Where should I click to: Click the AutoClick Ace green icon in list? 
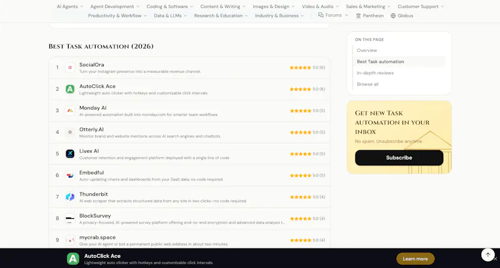pos(70,89)
